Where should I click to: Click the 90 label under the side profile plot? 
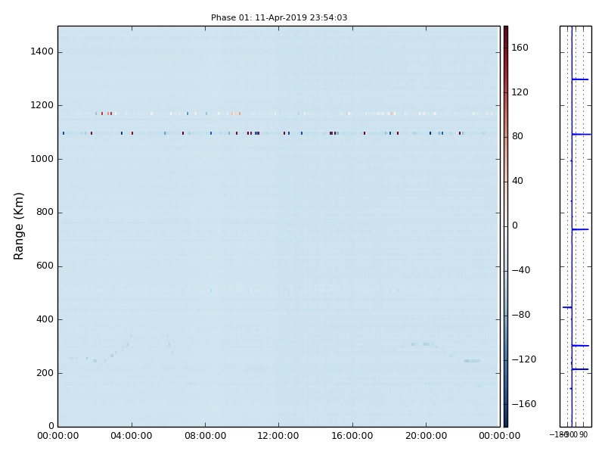tap(583, 434)
